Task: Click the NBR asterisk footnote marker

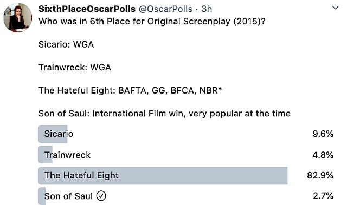Action: point(220,89)
